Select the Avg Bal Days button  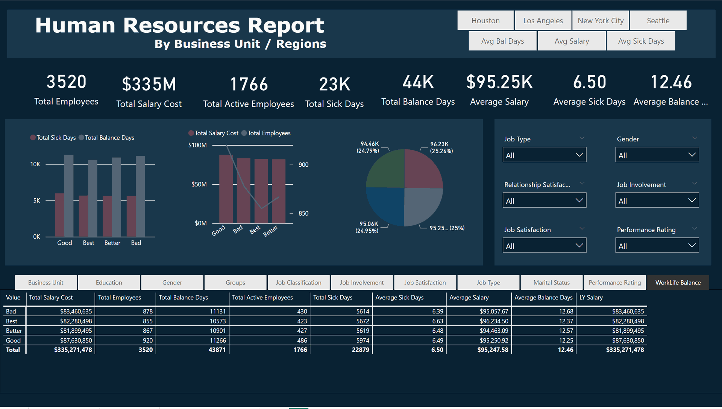[x=502, y=41]
